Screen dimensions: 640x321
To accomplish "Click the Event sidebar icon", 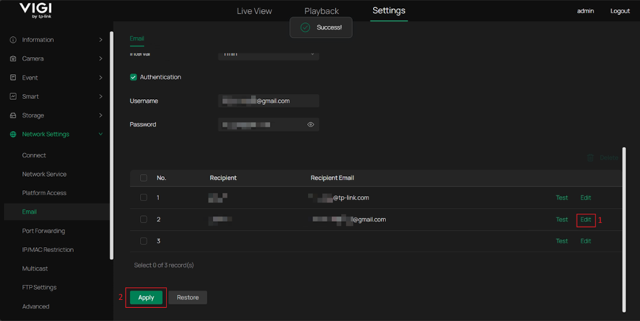I will click(13, 78).
